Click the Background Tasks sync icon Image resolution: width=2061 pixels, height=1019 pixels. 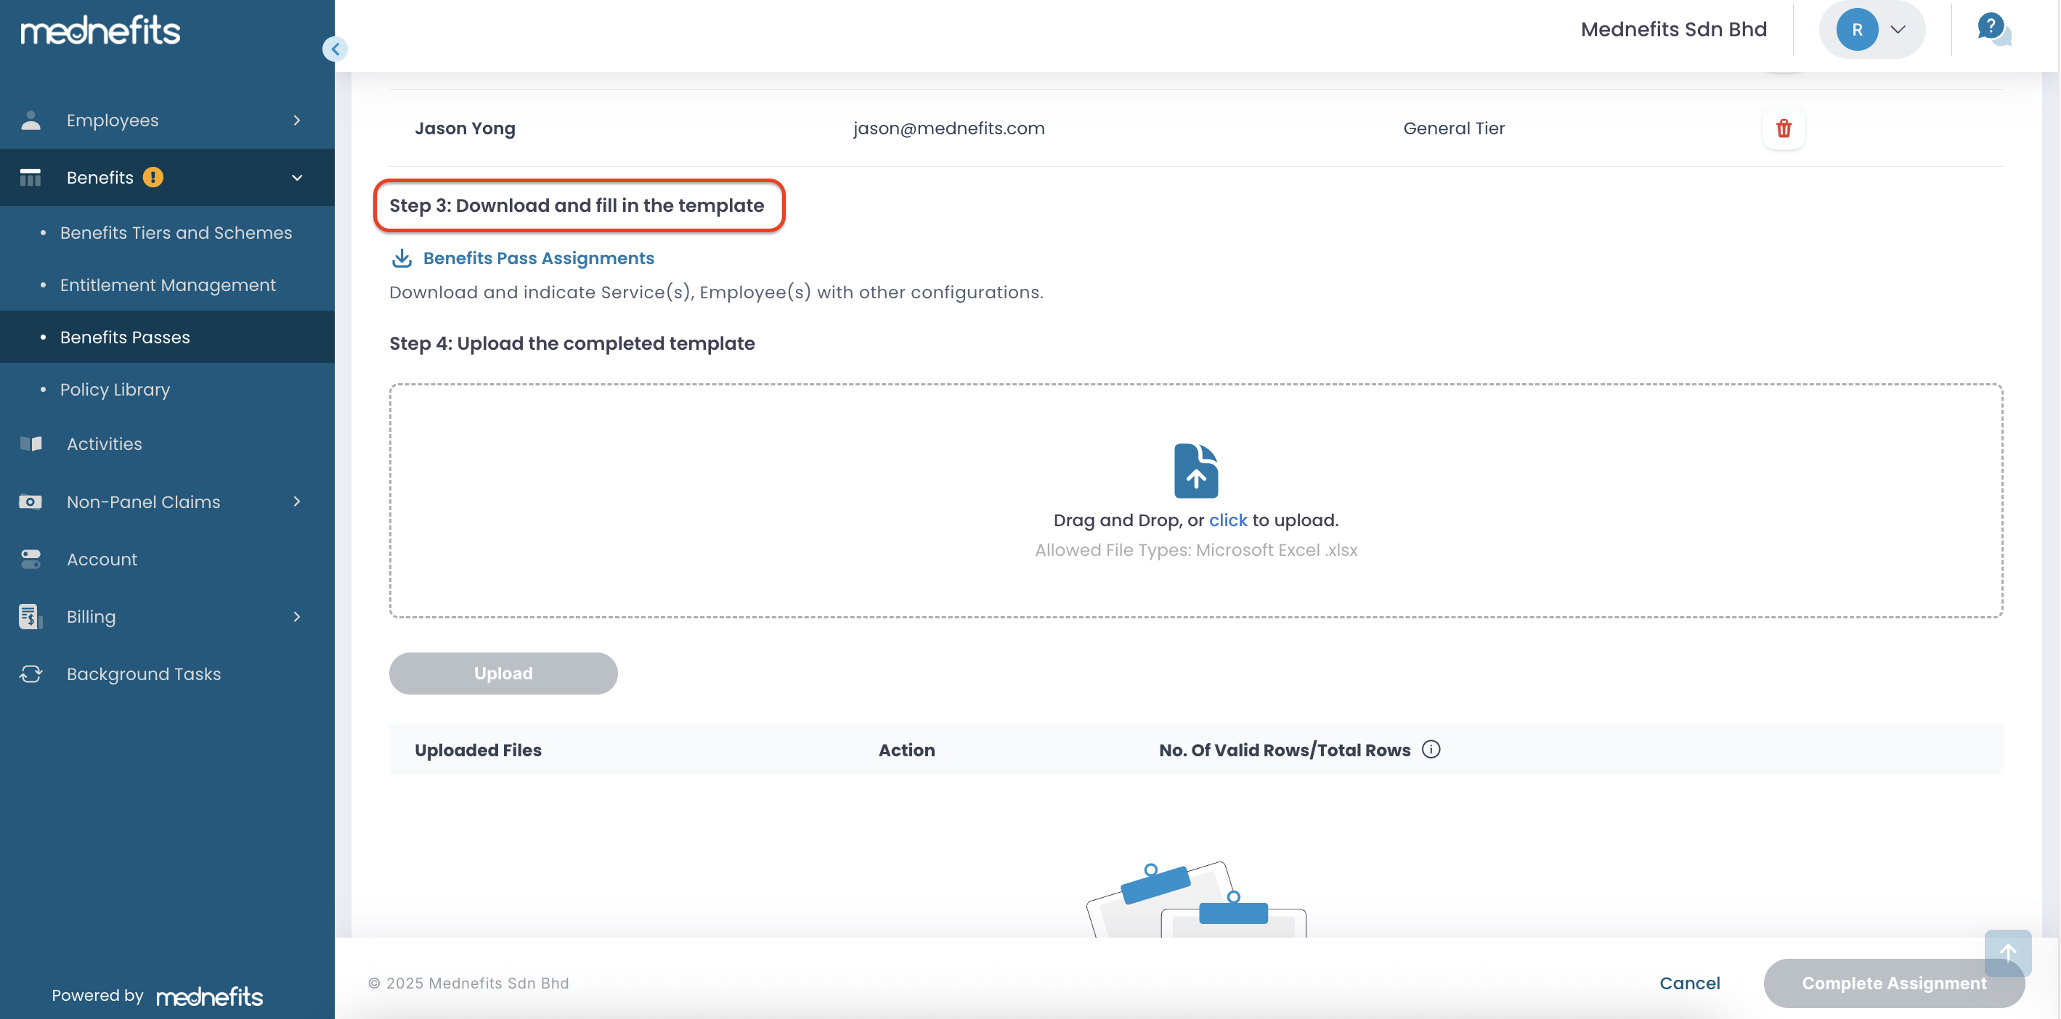[x=31, y=674]
